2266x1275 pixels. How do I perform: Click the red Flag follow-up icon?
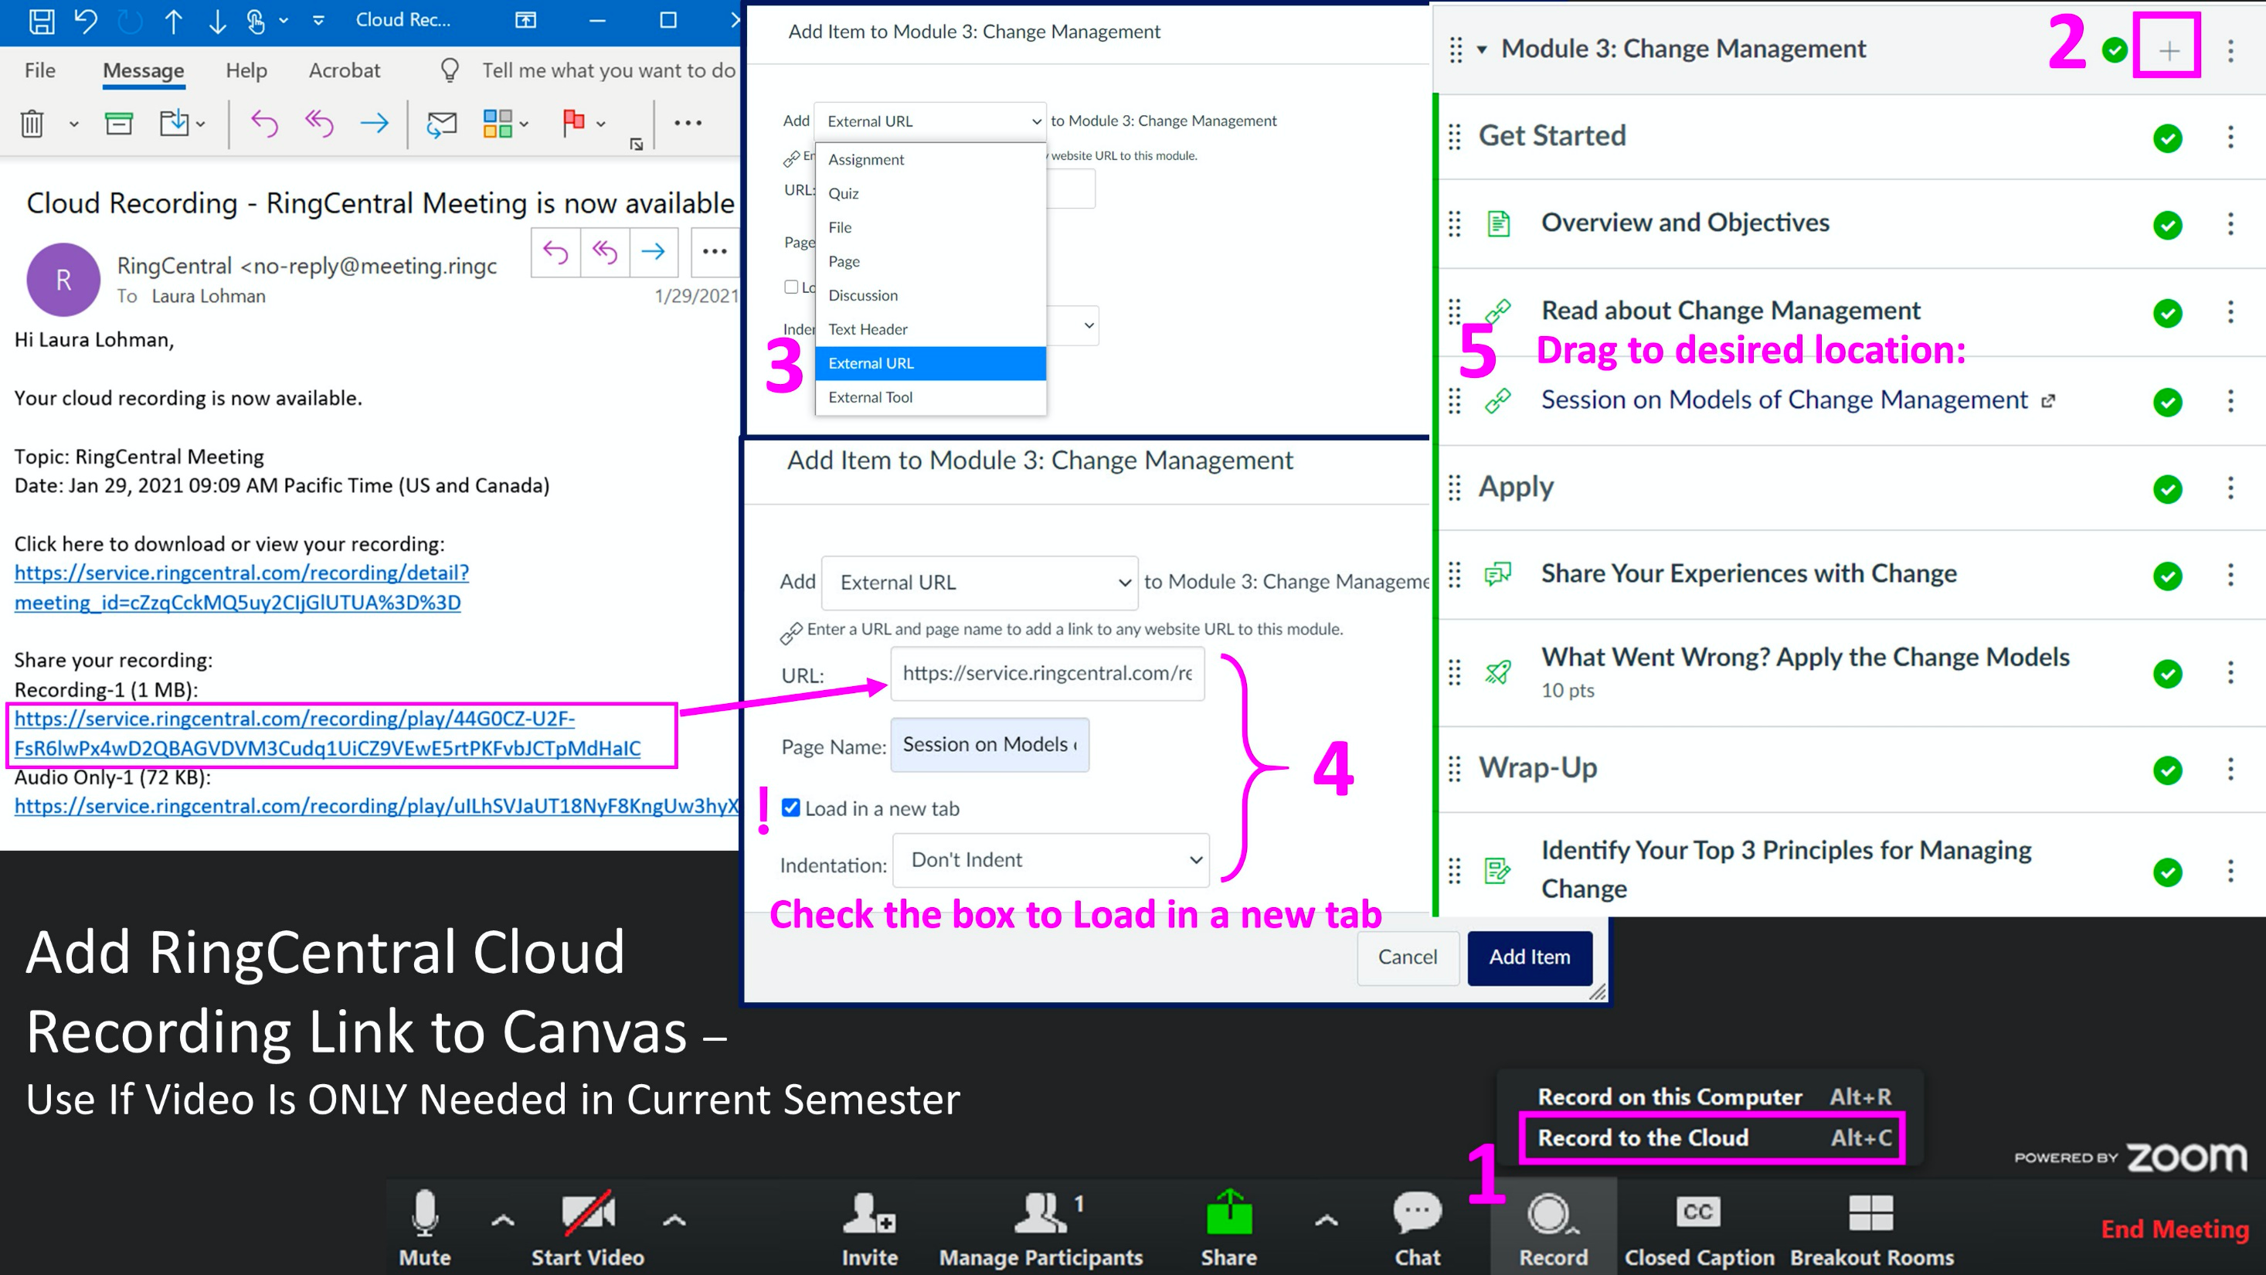tap(573, 122)
